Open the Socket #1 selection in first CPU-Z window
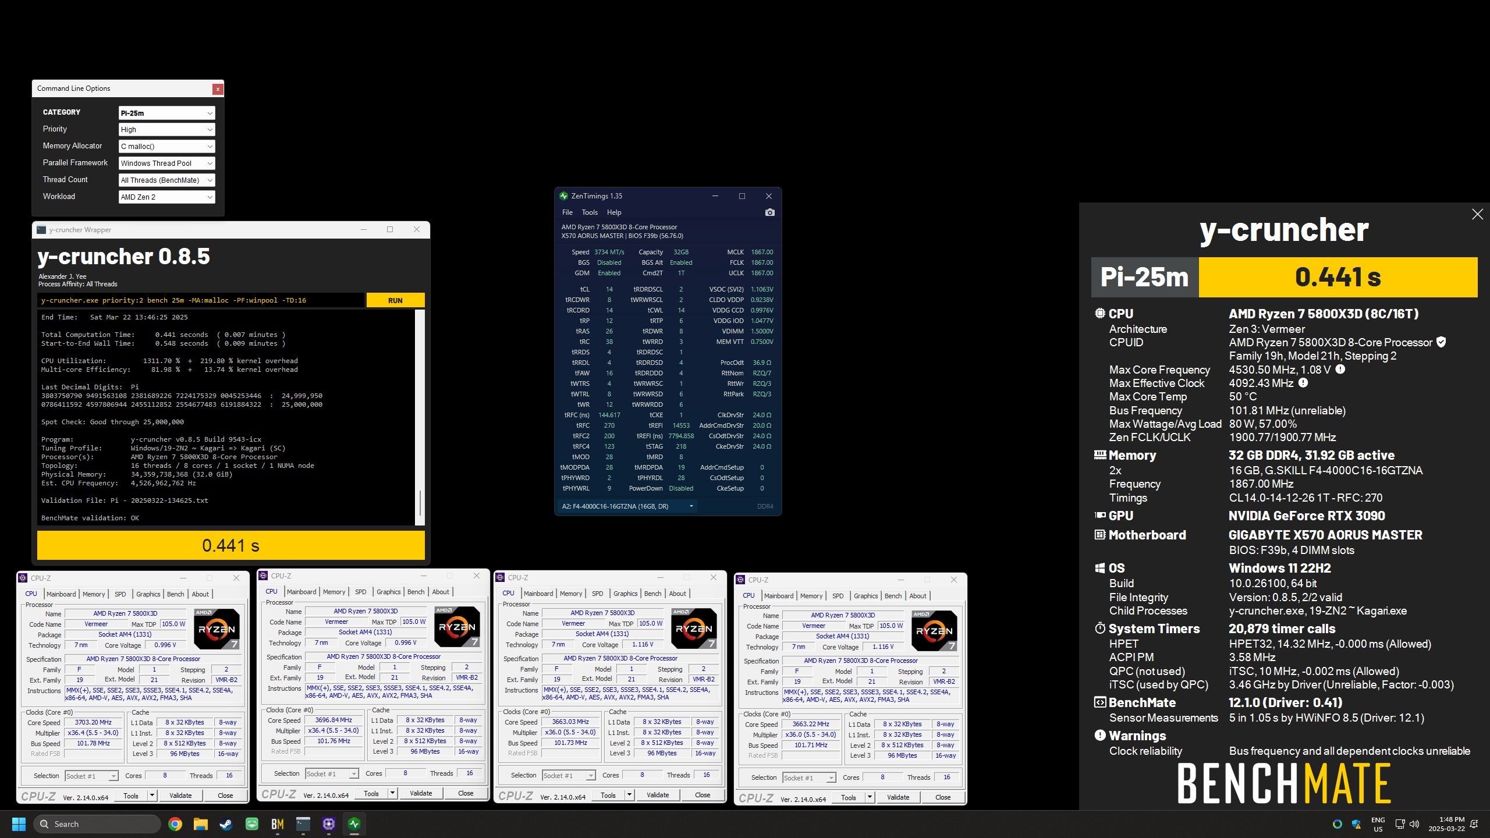The width and height of the screenshot is (1490, 838). click(91, 776)
